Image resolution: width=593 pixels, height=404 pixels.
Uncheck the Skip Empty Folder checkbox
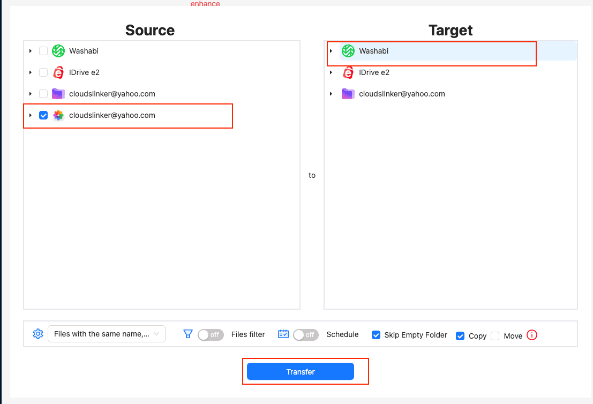[x=376, y=335]
